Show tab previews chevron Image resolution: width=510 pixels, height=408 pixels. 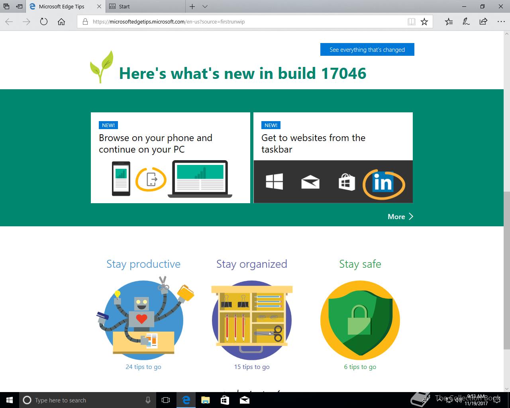click(205, 6)
